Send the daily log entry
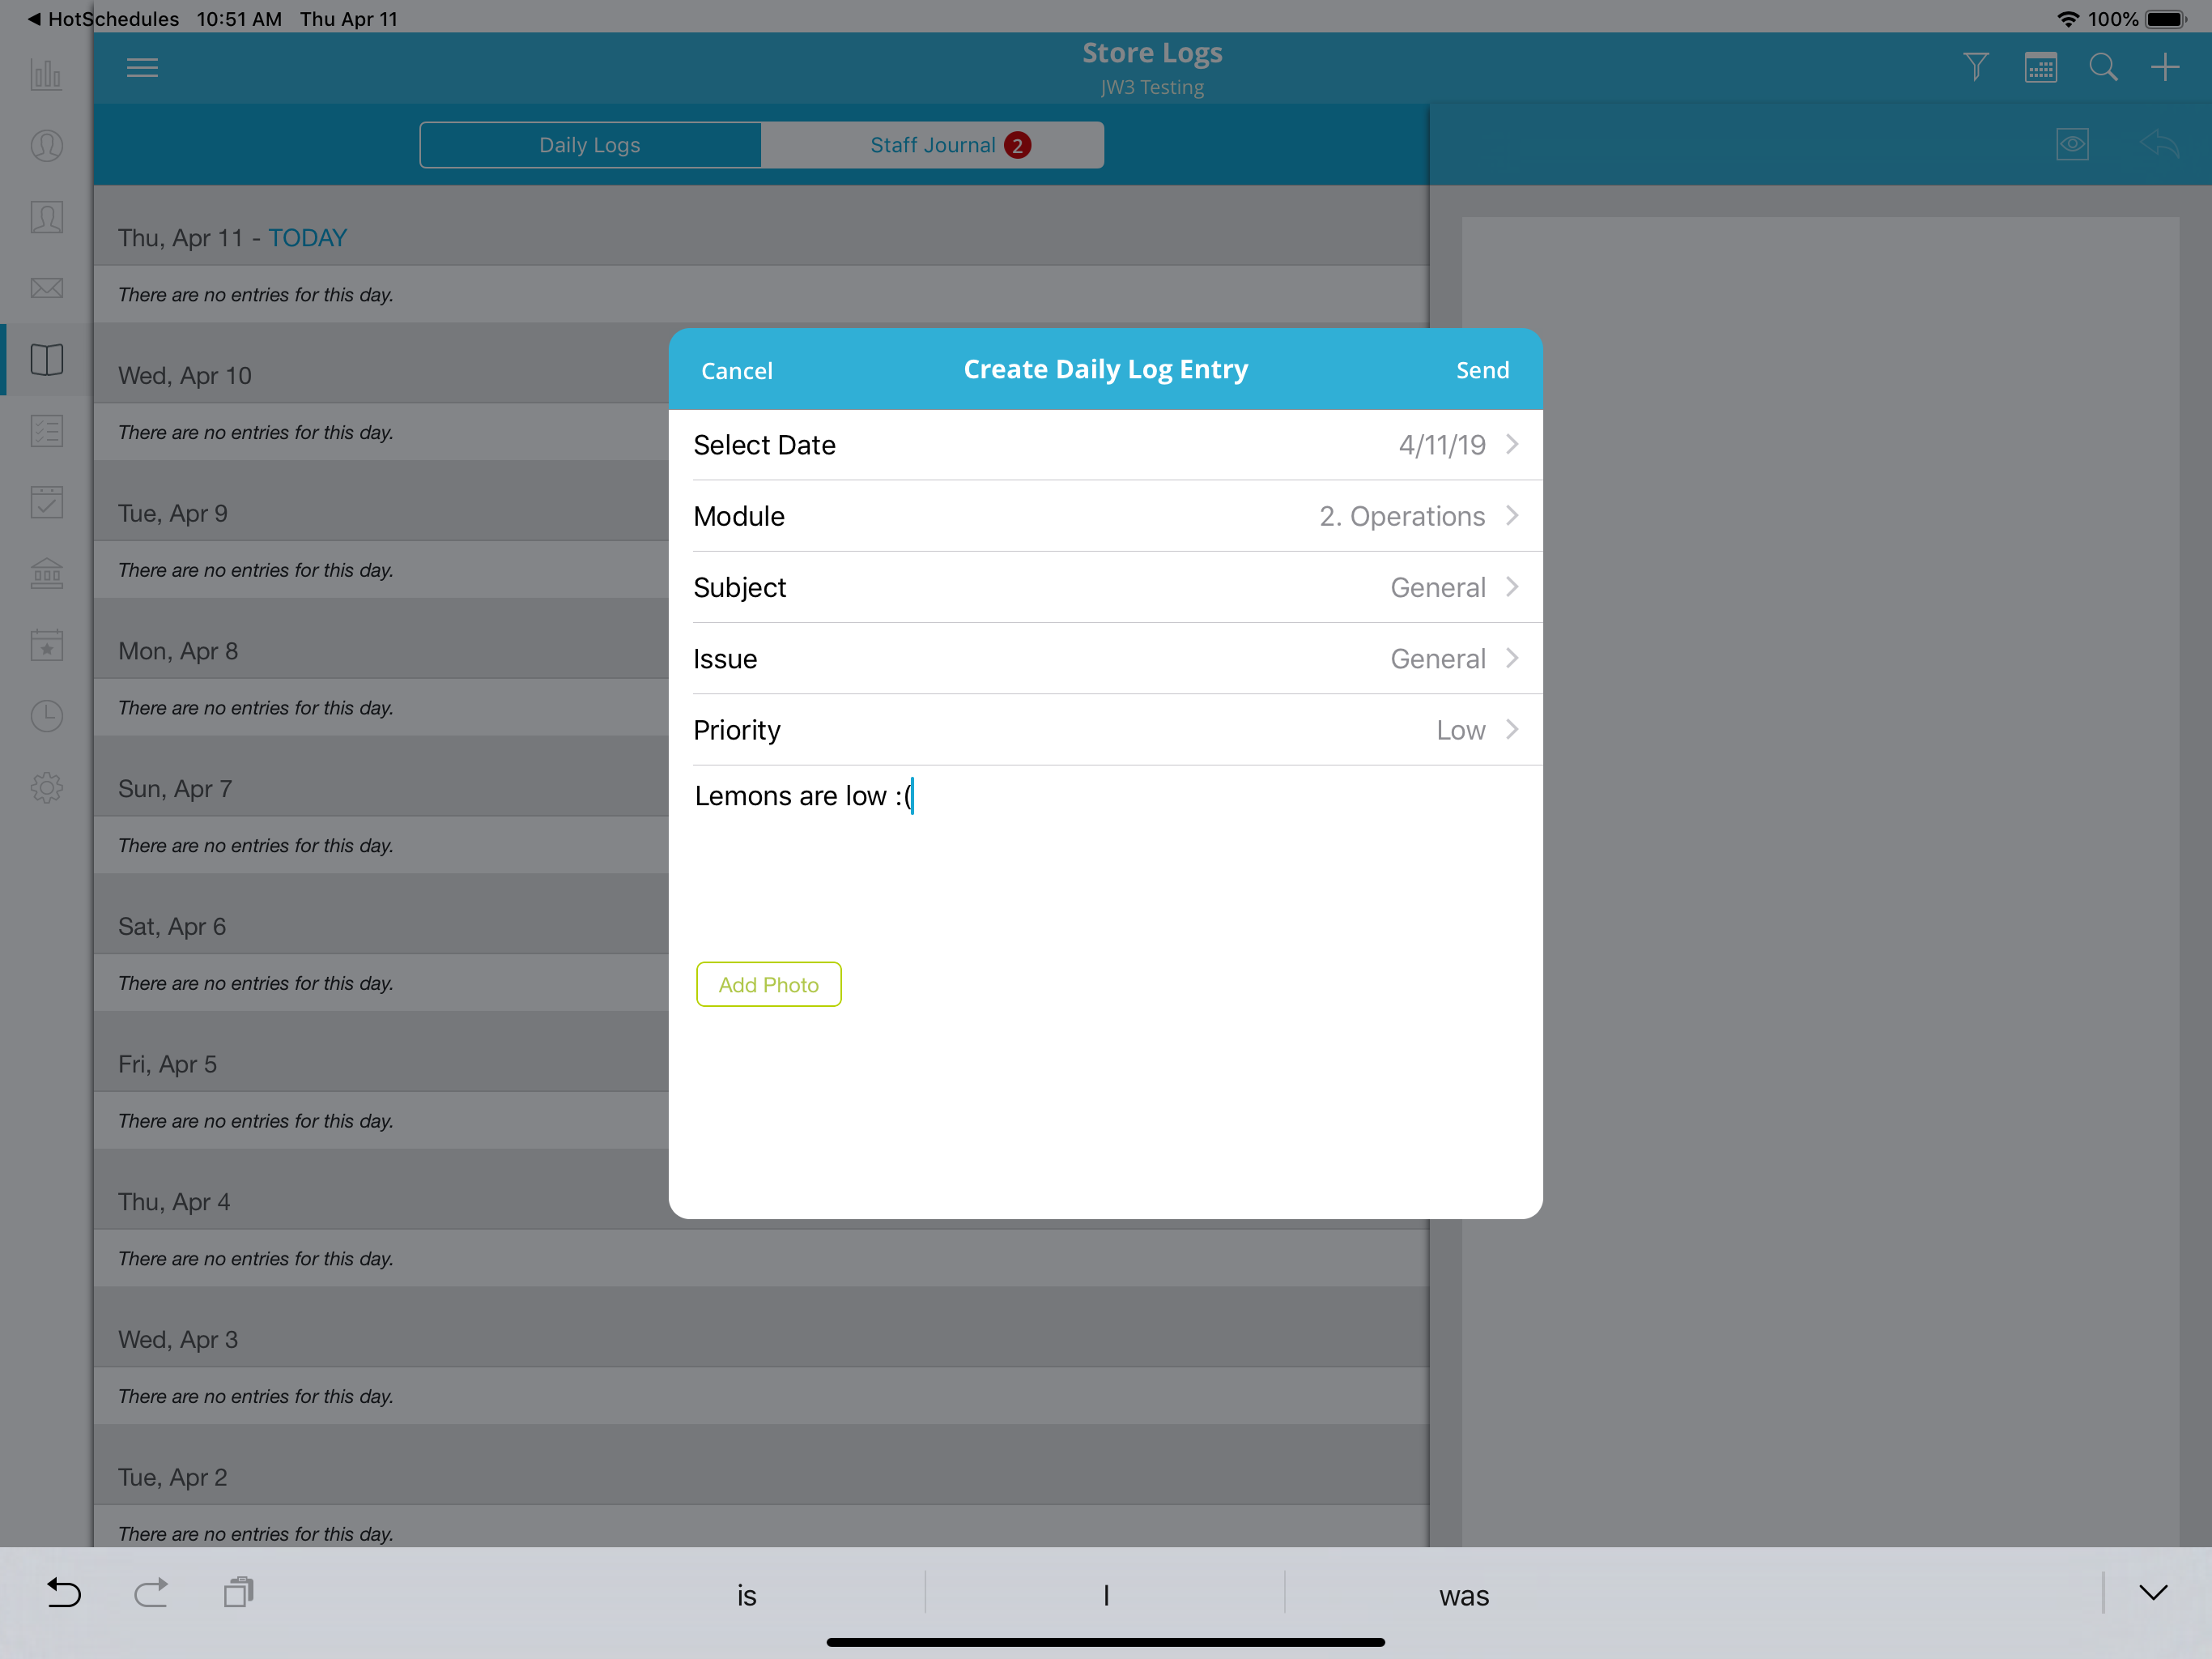The image size is (2212, 1659). coord(1482,370)
